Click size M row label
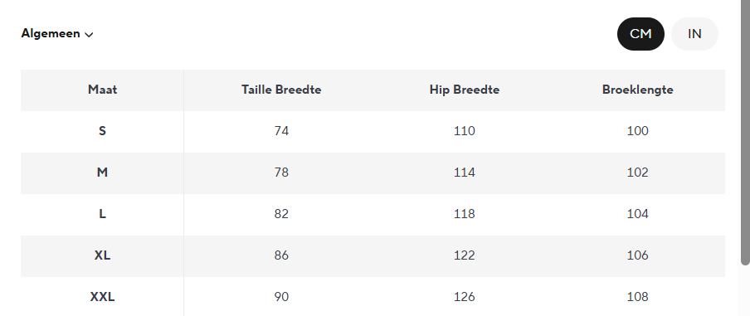This screenshot has width=750, height=316. click(102, 173)
